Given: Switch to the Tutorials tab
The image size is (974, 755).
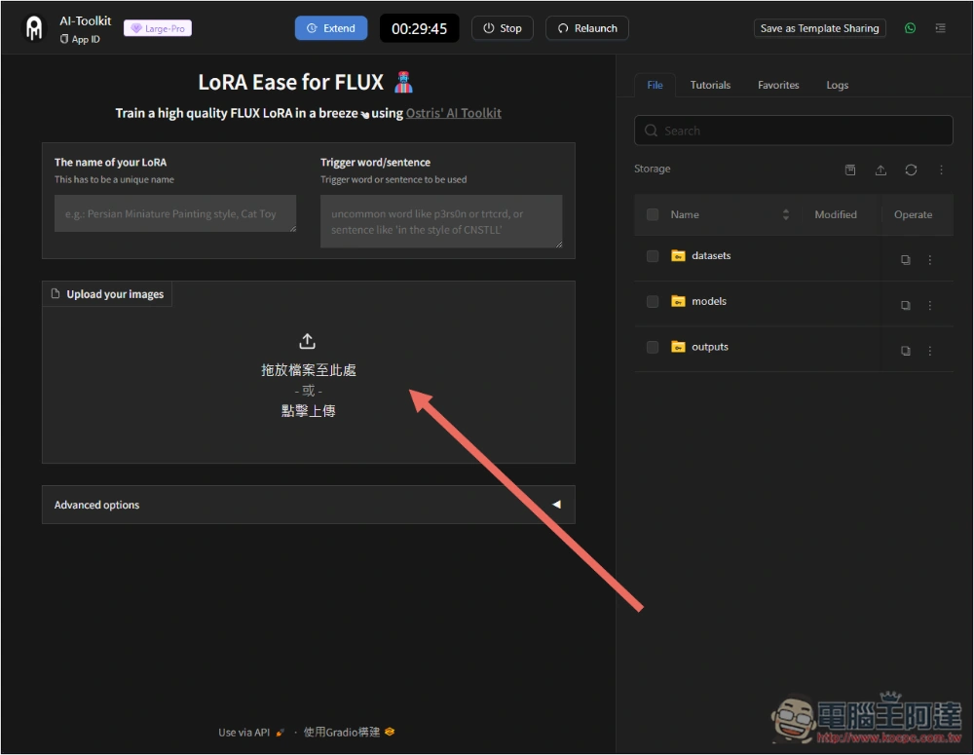Looking at the screenshot, I should click(710, 85).
